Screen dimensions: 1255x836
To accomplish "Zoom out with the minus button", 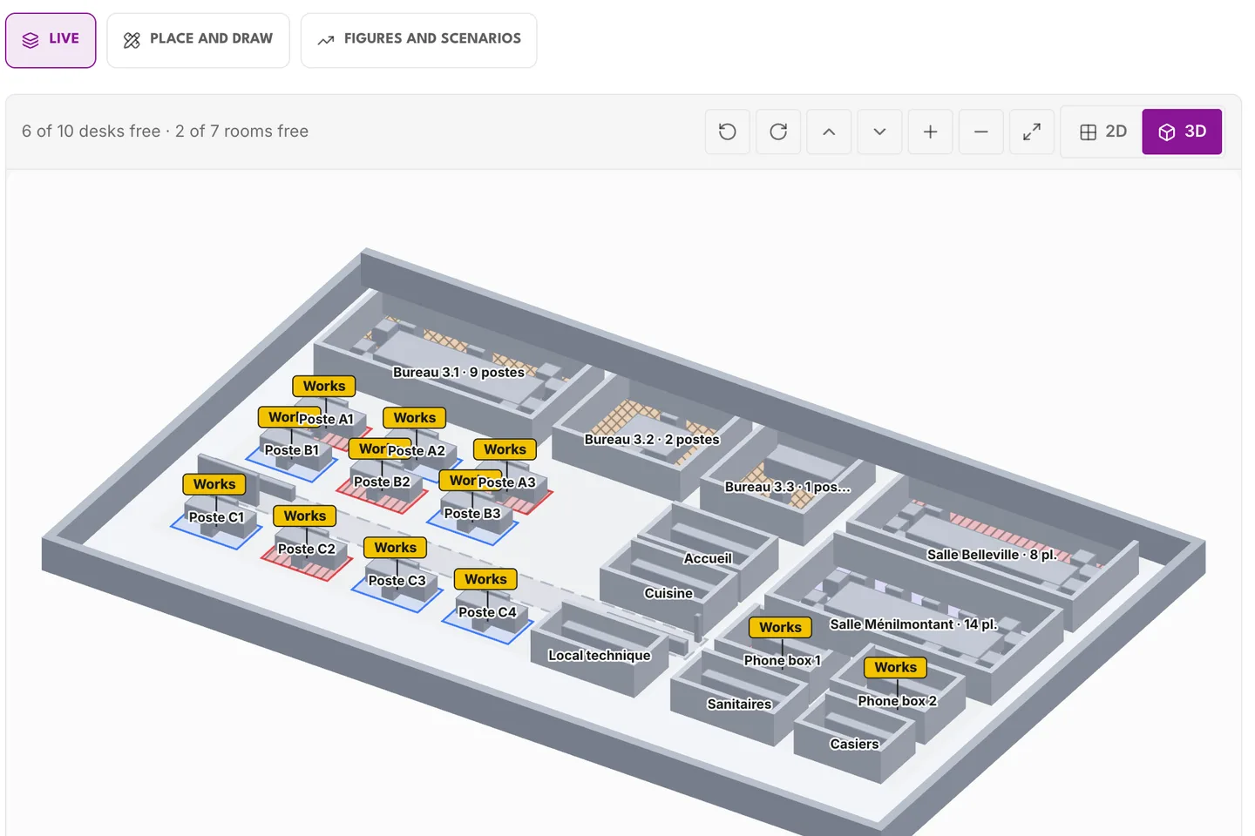I will pos(980,131).
